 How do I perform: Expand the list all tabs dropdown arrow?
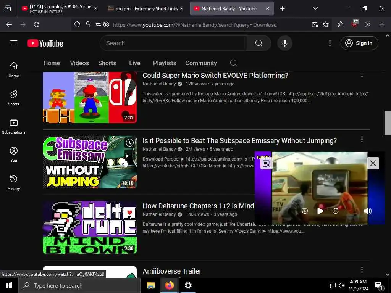pyautogui.click(x=315, y=8)
